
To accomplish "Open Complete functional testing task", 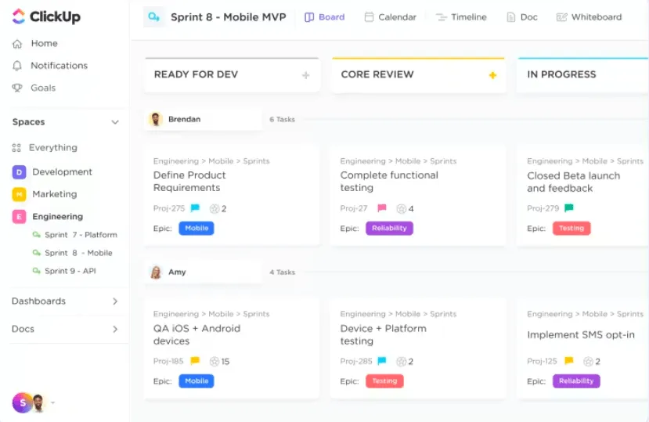I will [389, 182].
